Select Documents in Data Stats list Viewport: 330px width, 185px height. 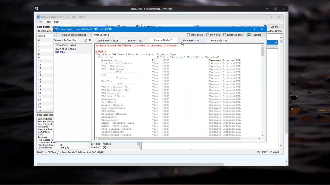[44, 132]
